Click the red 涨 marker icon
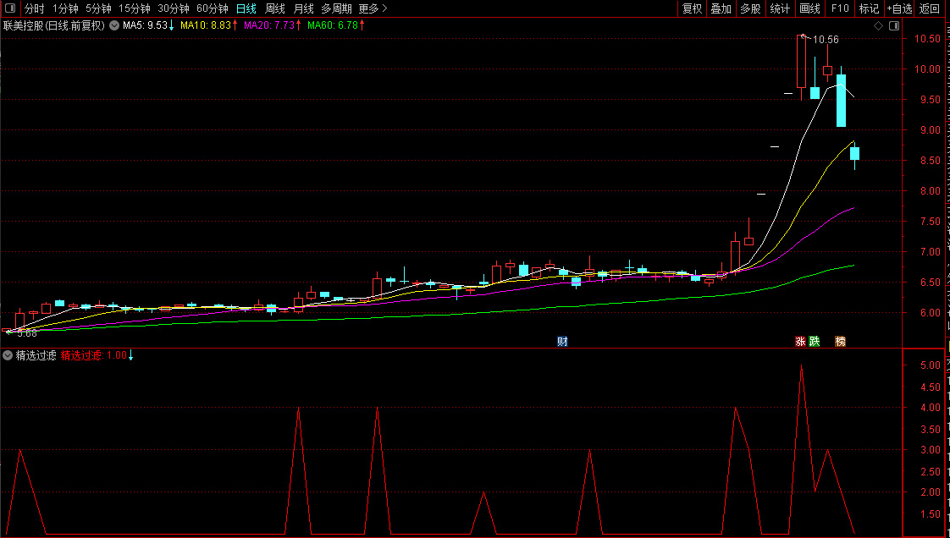The height and width of the screenshot is (538, 950). (x=800, y=342)
